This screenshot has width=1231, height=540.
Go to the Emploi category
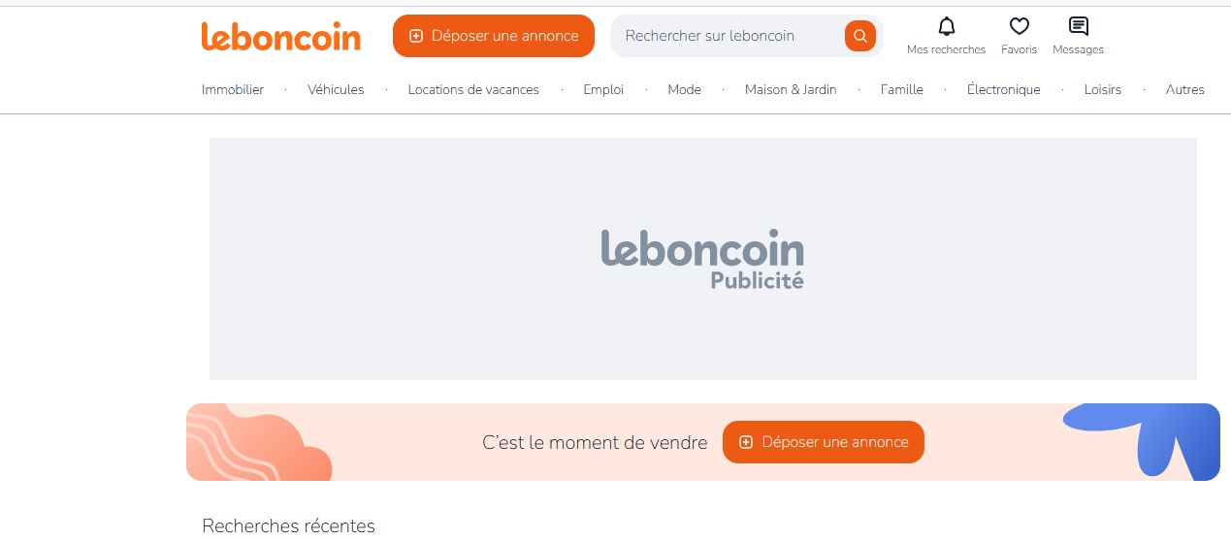(x=603, y=89)
